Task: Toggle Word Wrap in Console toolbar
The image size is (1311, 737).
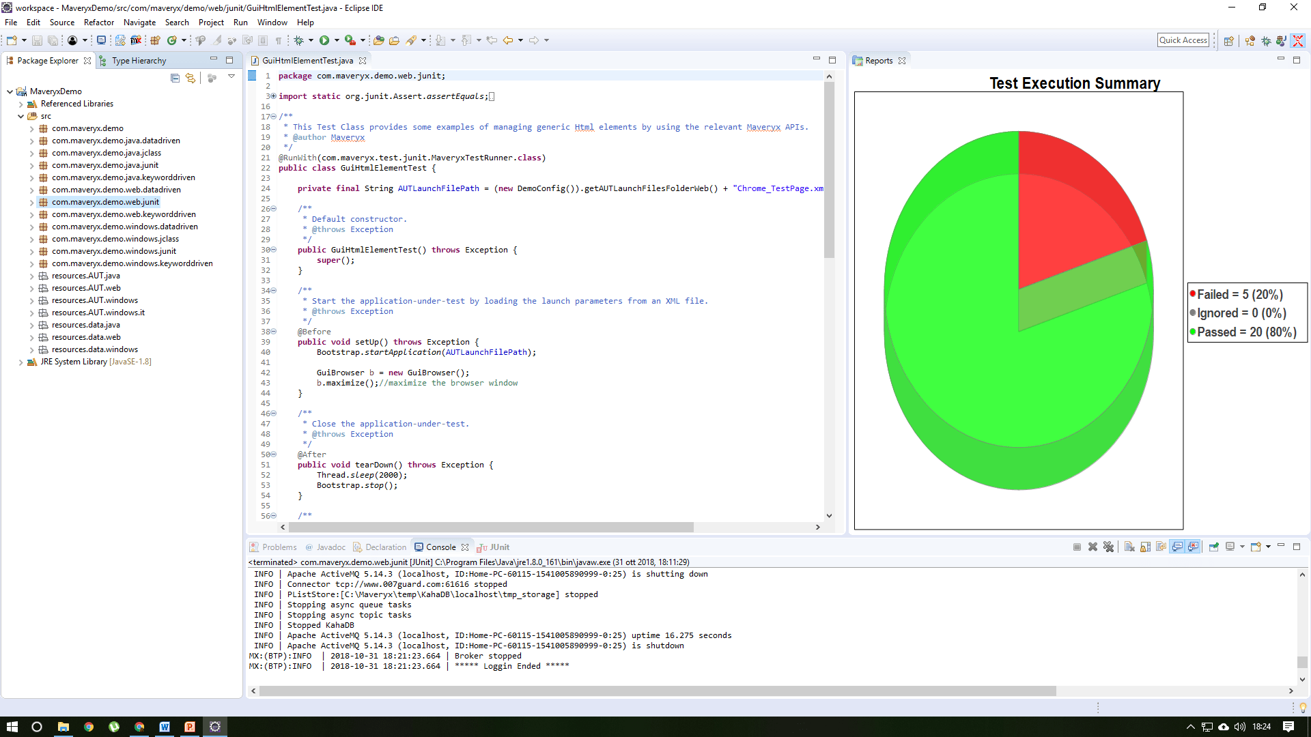Action: click(1161, 547)
